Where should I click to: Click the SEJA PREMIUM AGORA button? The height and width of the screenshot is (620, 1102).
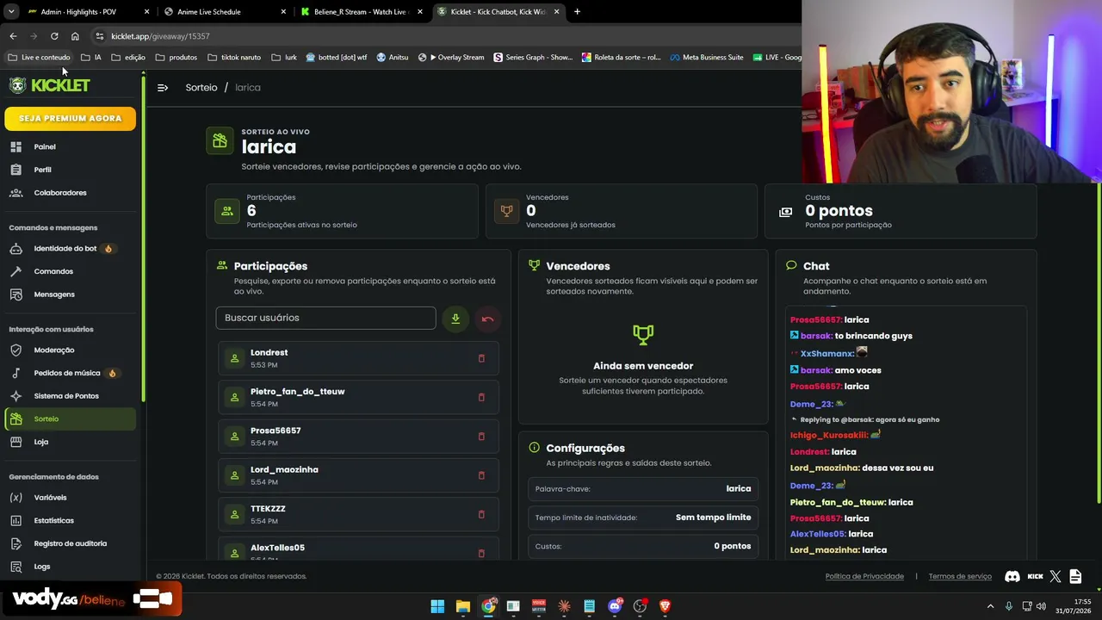[70, 118]
